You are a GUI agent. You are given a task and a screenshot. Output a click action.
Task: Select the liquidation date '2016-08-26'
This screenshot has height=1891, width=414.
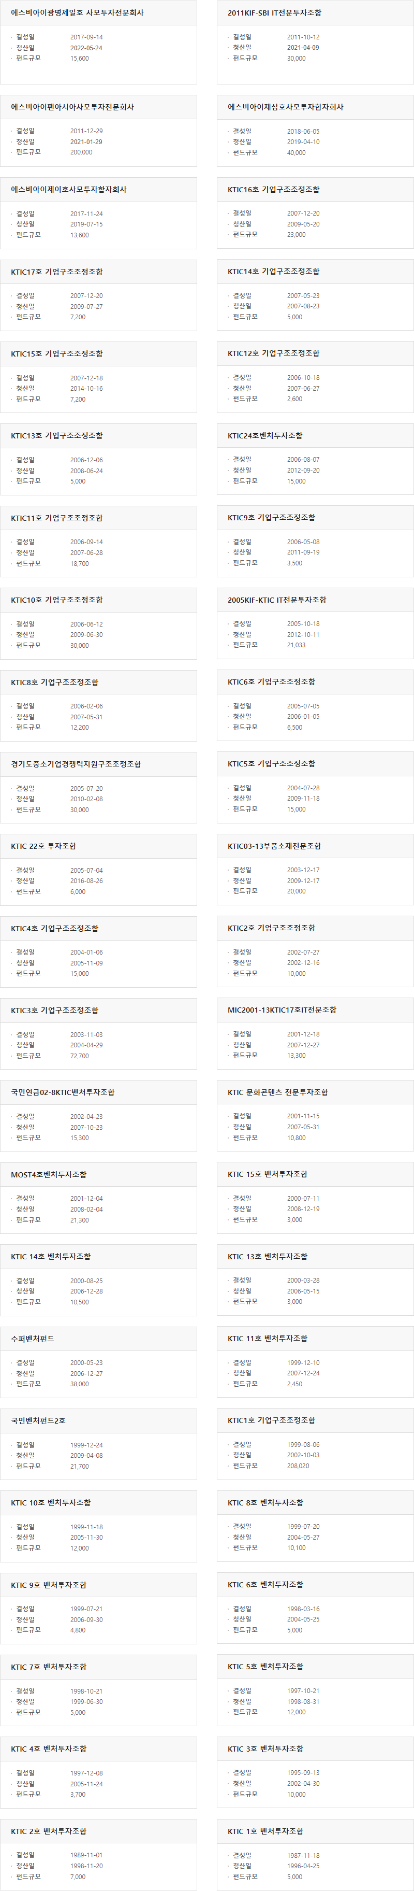[86, 880]
